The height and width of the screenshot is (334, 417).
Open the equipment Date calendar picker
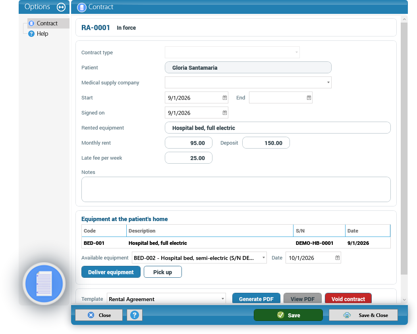coord(338,258)
